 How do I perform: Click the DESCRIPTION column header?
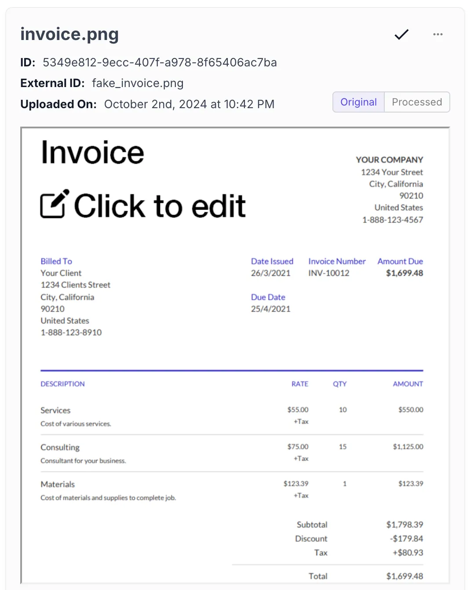pyautogui.click(x=63, y=384)
